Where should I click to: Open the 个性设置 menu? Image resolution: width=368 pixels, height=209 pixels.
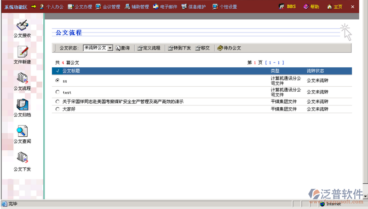click(x=224, y=7)
